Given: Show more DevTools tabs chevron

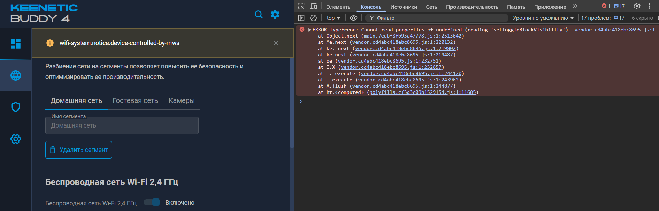Looking at the screenshot, I should pos(575,6).
